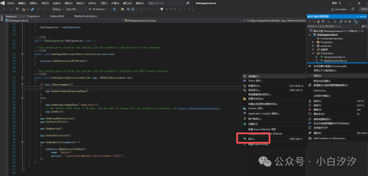Open the Debug configuration dropdown
This screenshot has width=368, height=176.
tap(58, 9)
